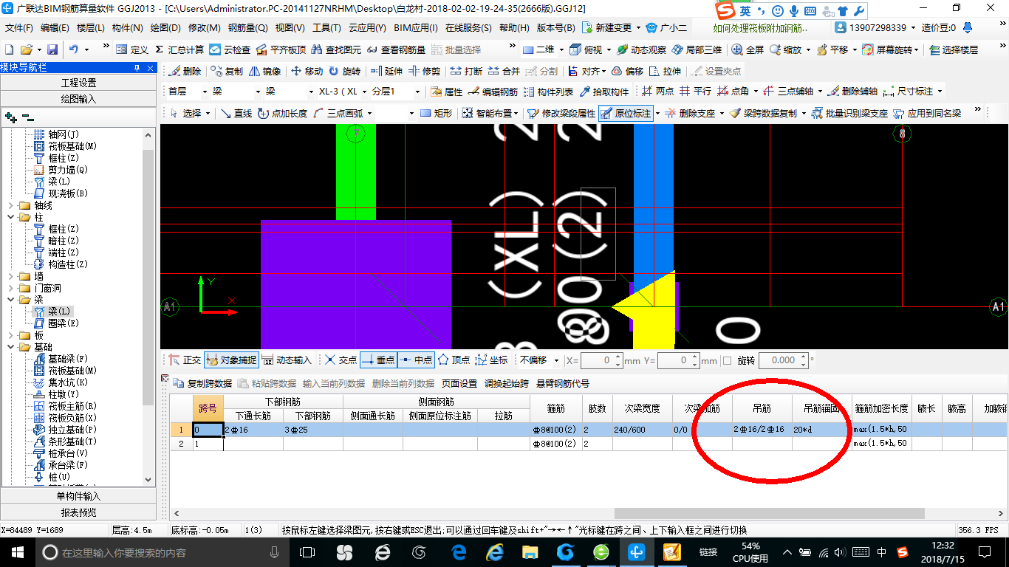Select 移动 move tool
Viewport: 1009px width, 567px height.
tap(307, 71)
